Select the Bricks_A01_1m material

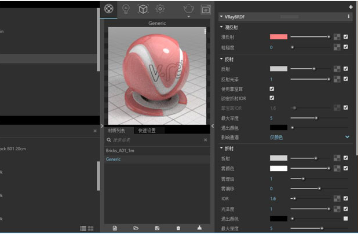[120, 150]
